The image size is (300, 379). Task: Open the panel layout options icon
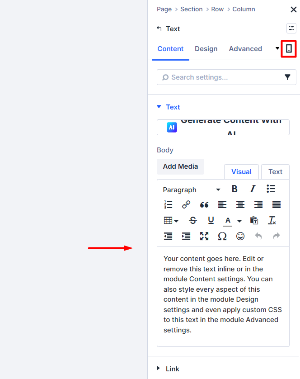pos(291,28)
